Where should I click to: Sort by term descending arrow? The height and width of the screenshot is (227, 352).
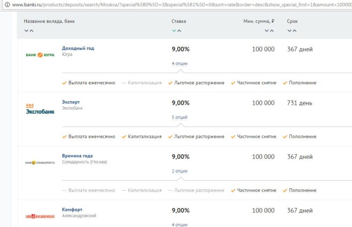point(289,31)
